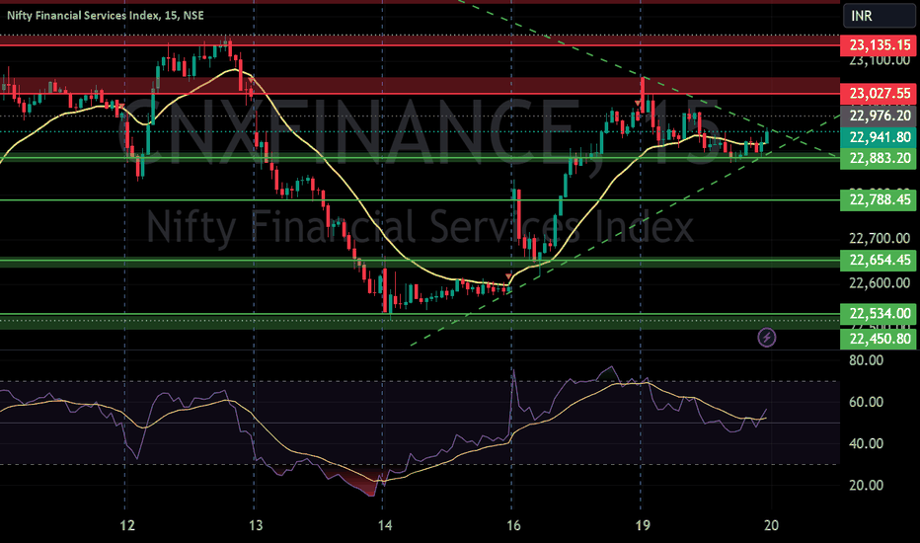Screen dimensions: 920x543
Task: Click the 22,534.00 green price label
Action: click(879, 314)
